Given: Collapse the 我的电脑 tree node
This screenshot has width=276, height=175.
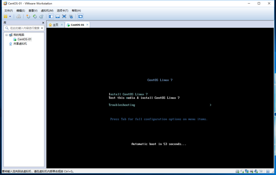Looking at the screenshot, I should coord(7,35).
